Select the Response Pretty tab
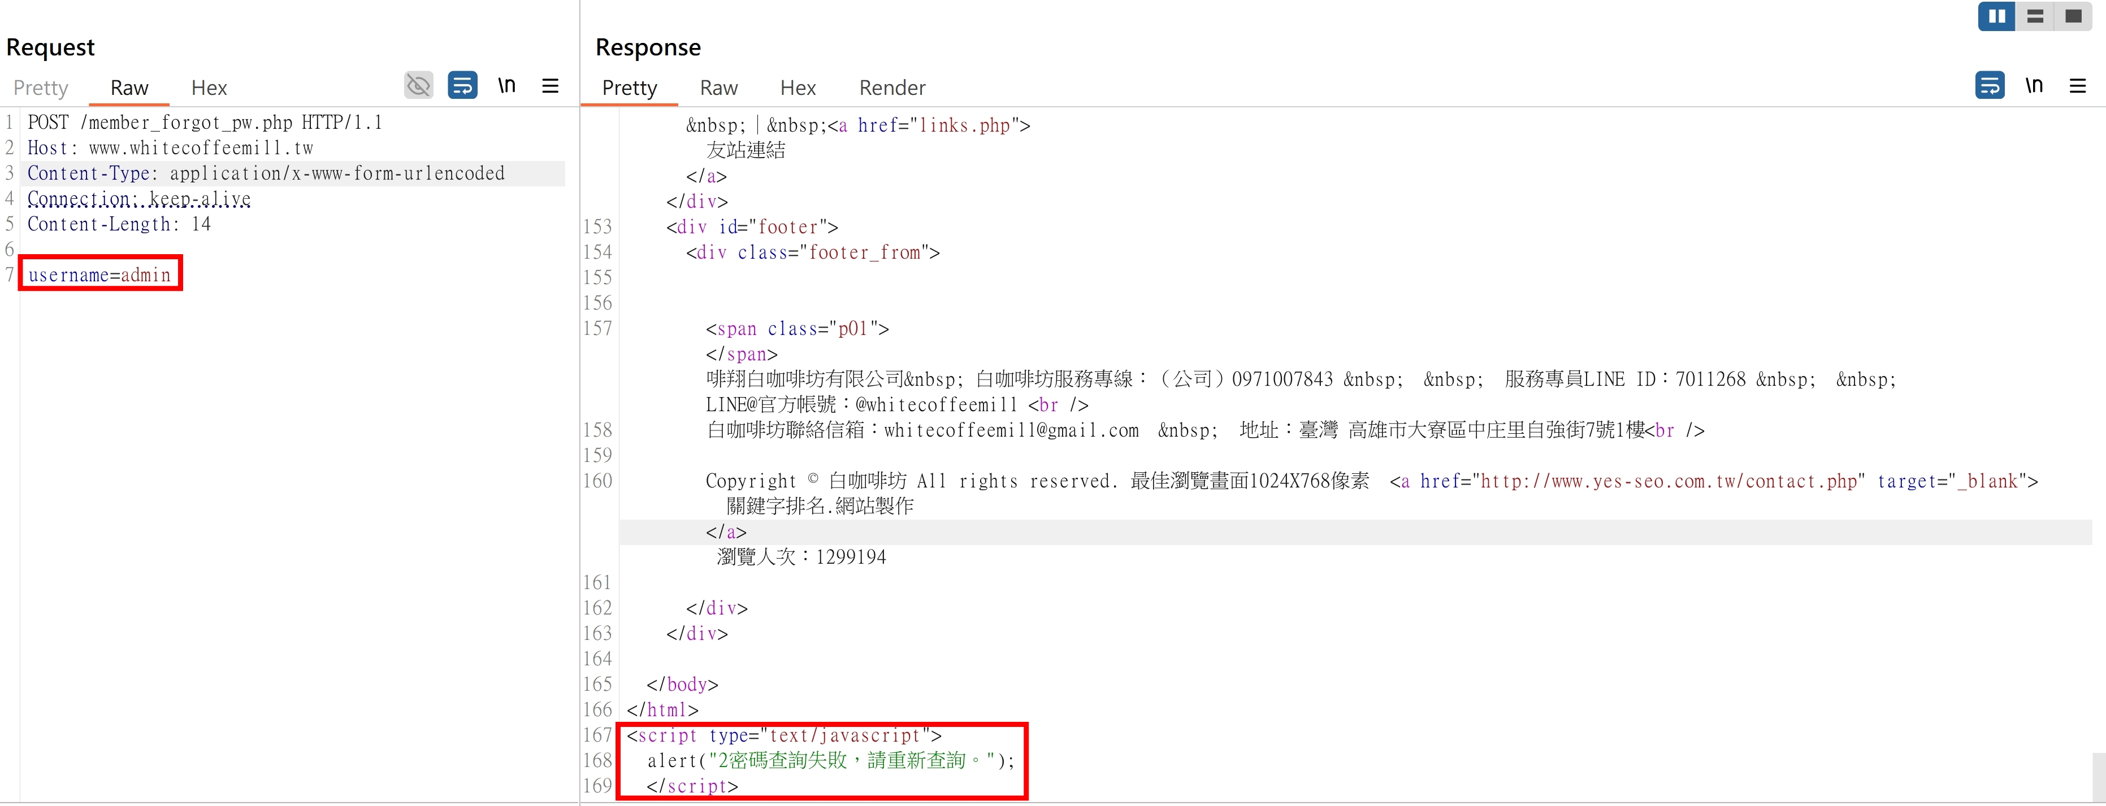 tap(630, 88)
